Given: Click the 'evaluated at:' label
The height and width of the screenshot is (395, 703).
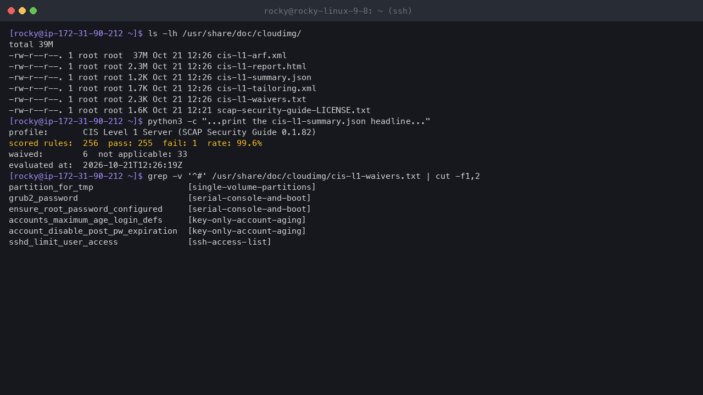Looking at the screenshot, I should click(x=41, y=165).
